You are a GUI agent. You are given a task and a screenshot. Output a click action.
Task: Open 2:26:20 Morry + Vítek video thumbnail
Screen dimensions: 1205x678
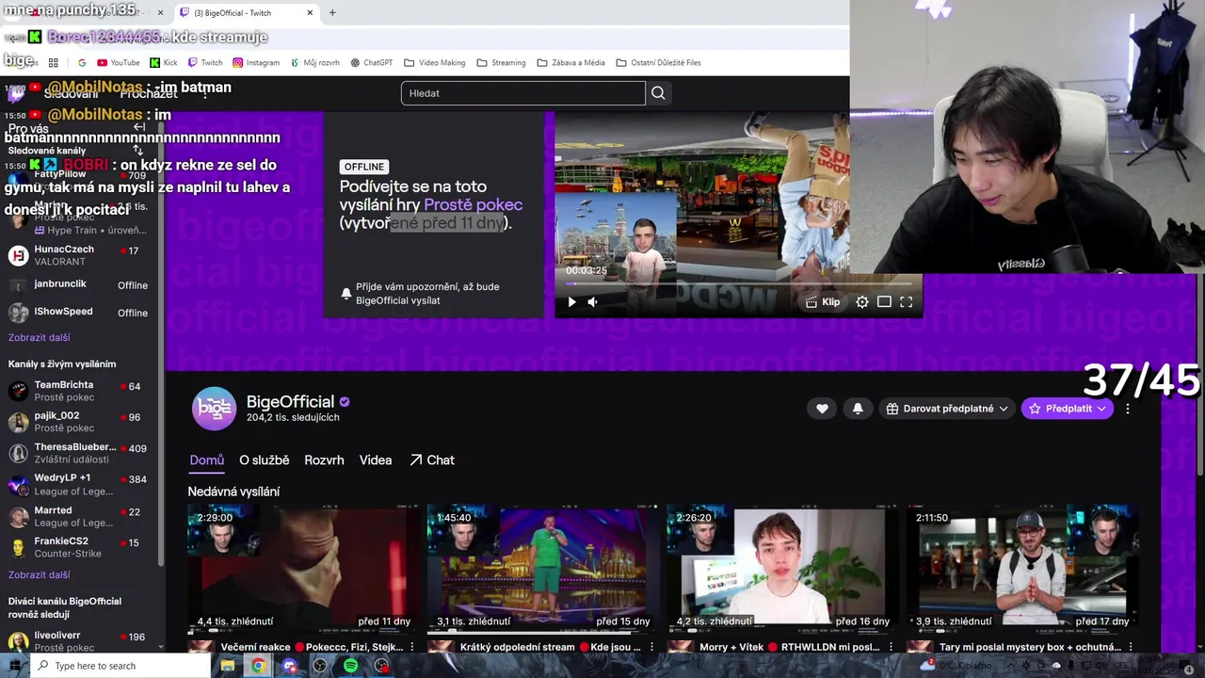782,571
